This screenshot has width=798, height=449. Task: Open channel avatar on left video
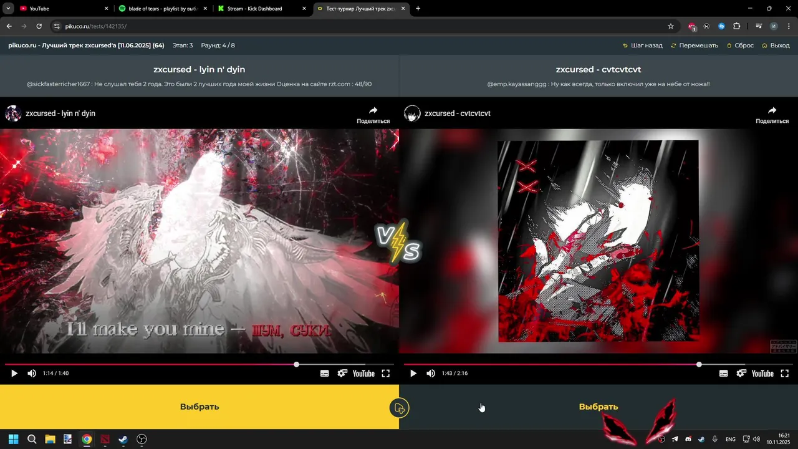(13, 113)
